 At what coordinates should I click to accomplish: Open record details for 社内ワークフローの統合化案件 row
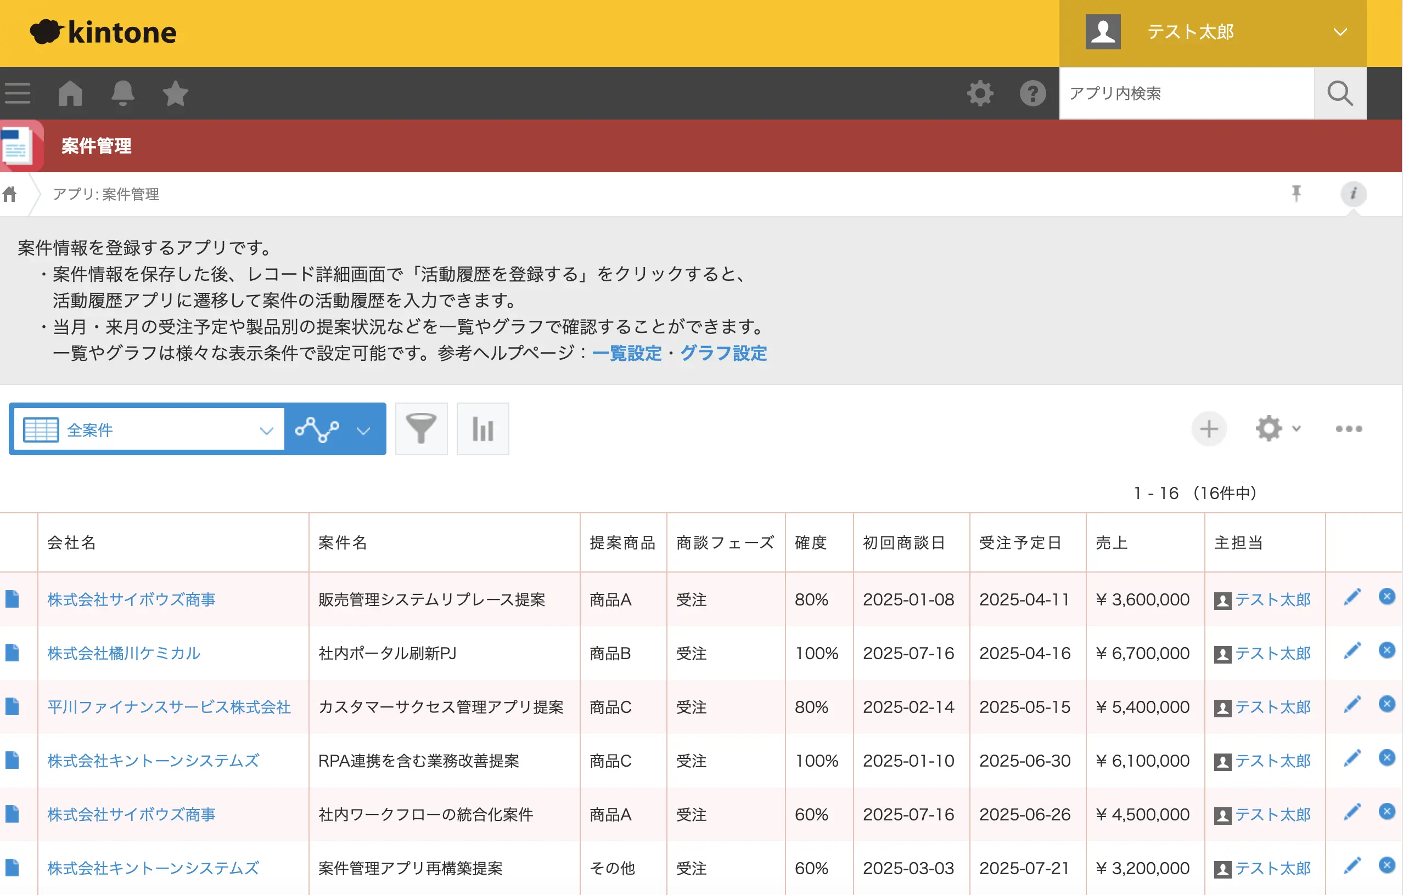tap(12, 813)
